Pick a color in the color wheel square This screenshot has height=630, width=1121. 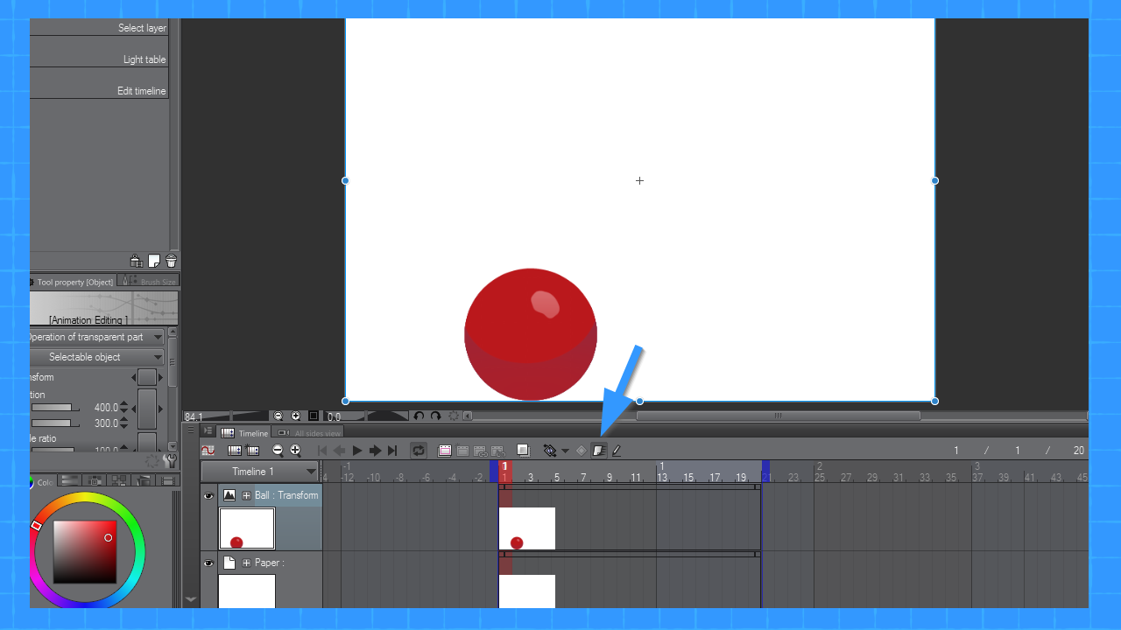pyautogui.click(x=85, y=552)
